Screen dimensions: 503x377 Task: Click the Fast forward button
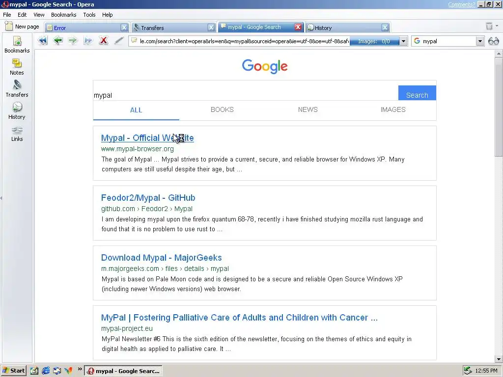tap(88, 41)
